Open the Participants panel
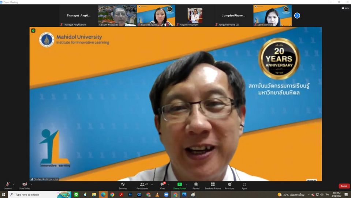The height and width of the screenshot is (198, 351). coord(142,186)
